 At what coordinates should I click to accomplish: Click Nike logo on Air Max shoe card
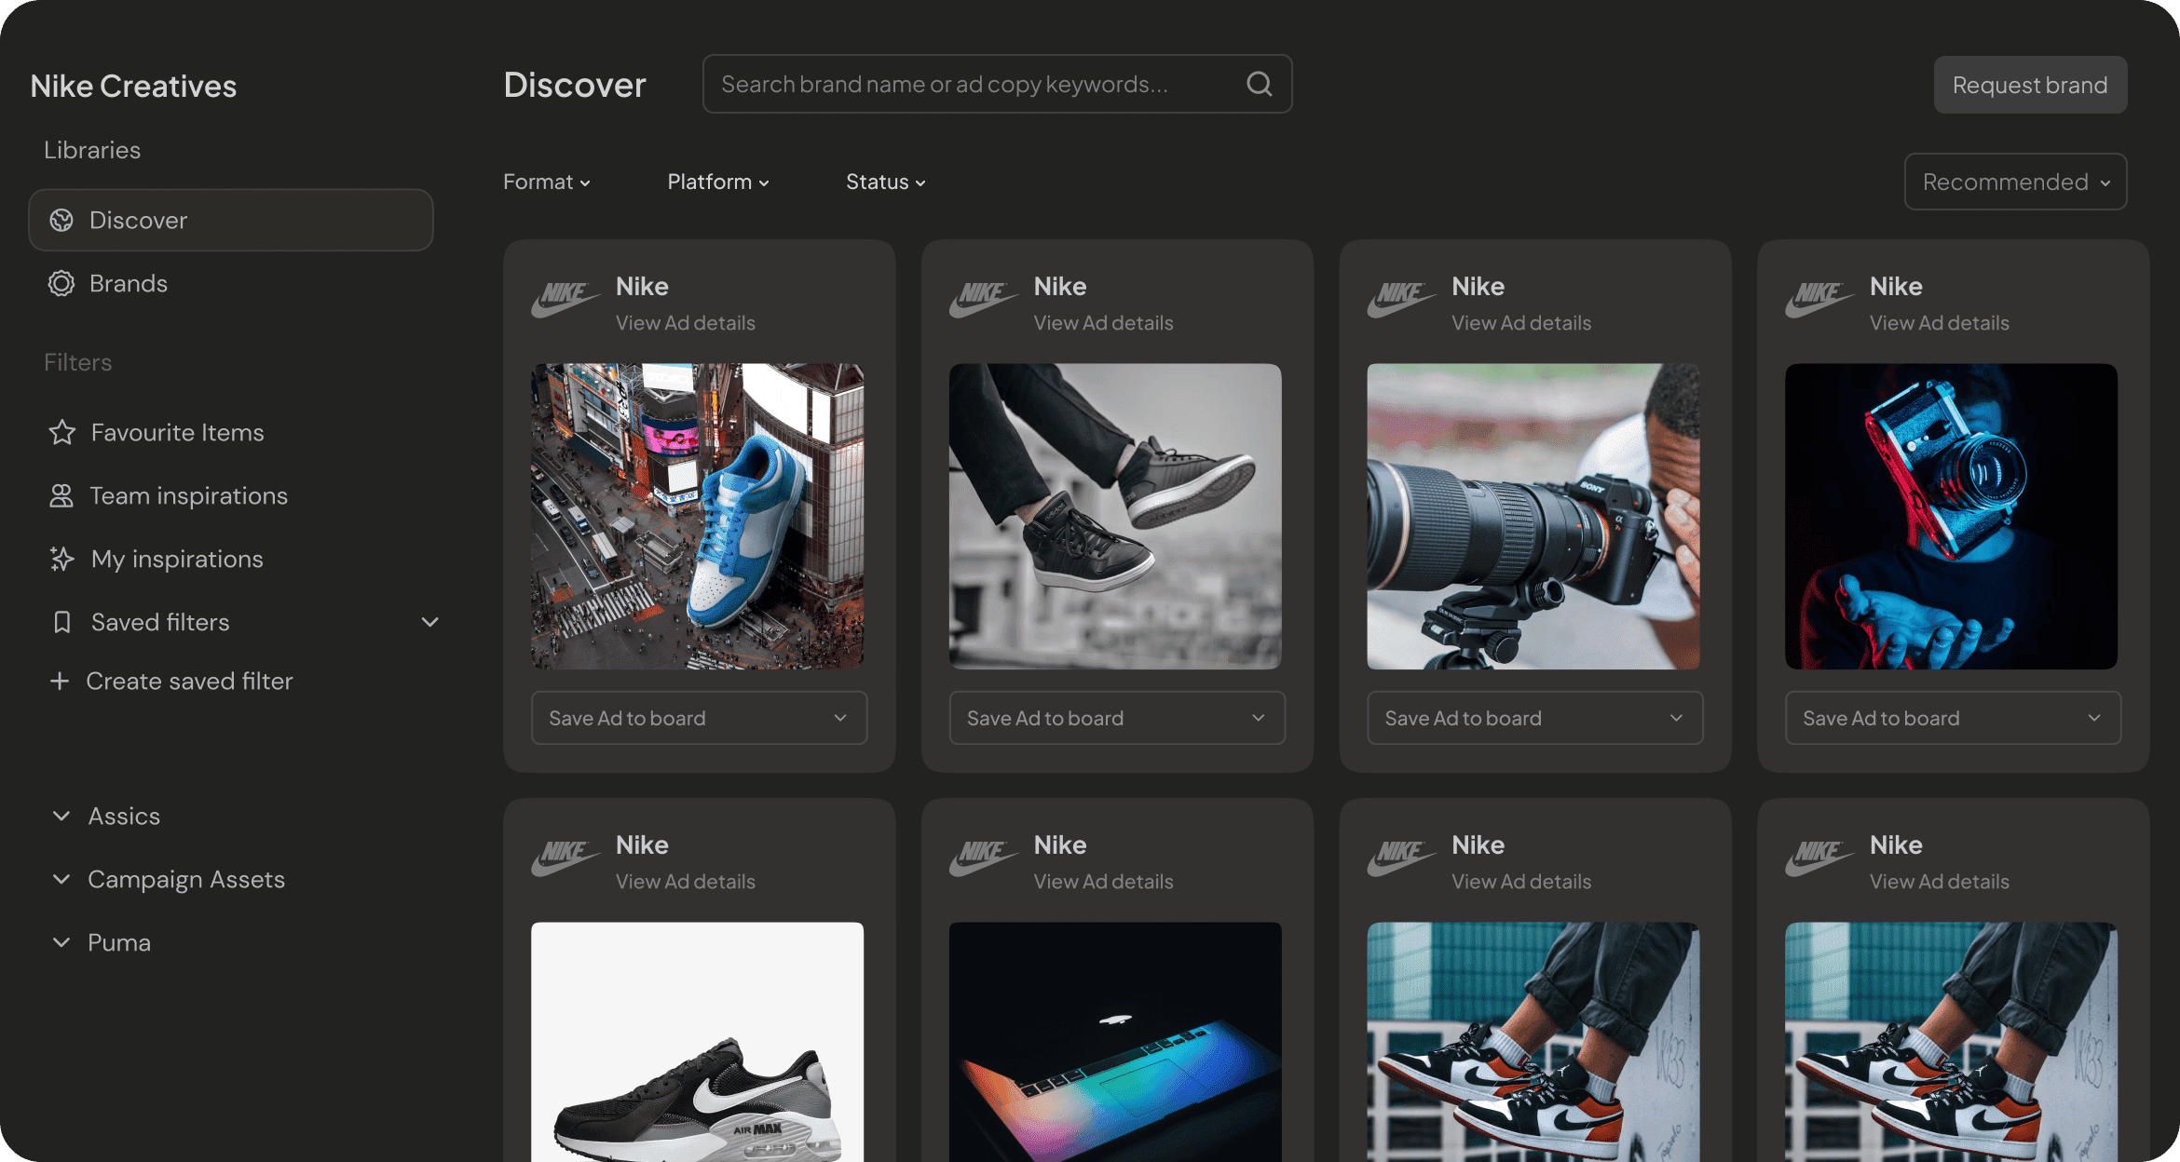(565, 858)
